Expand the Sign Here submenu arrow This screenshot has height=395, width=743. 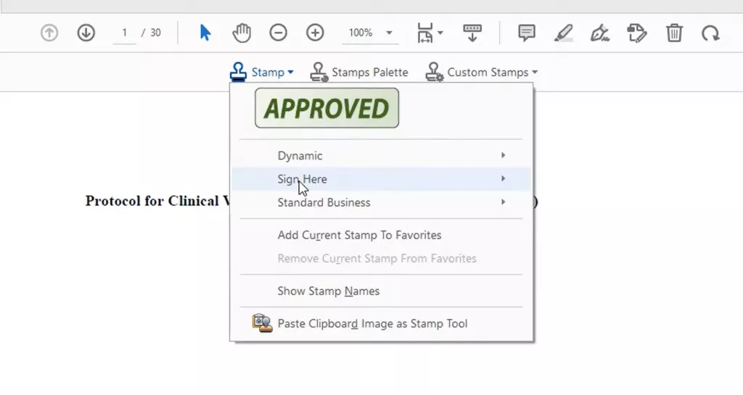pyautogui.click(x=504, y=178)
